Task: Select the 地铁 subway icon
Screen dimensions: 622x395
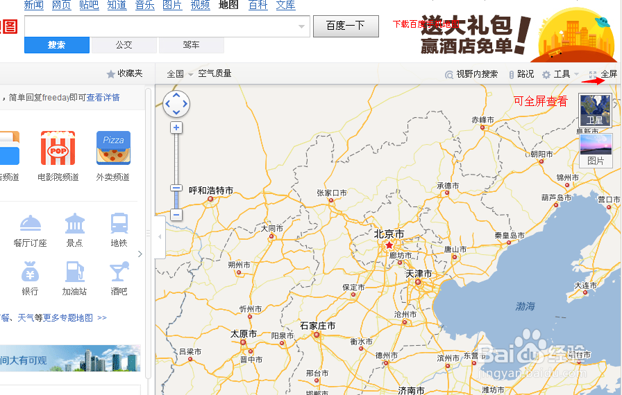Action: tap(119, 224)
